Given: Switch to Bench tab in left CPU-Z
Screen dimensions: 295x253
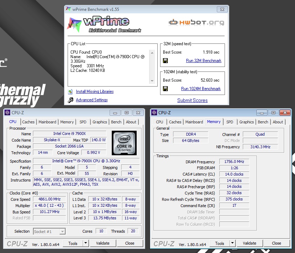Looking at the screenshot, I should [116, 122].
